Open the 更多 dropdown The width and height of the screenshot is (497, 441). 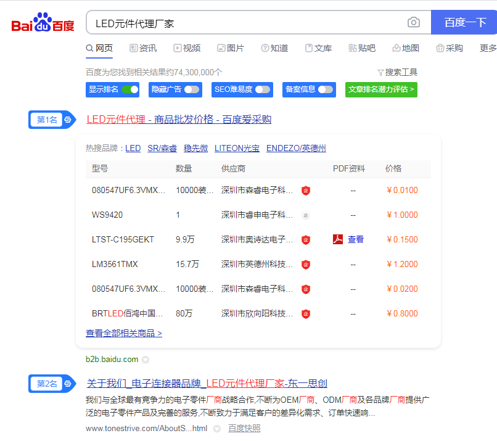[x=487, y=47]
